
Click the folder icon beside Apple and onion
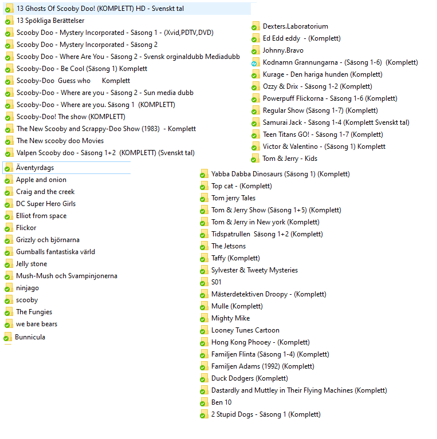(9, 180)
